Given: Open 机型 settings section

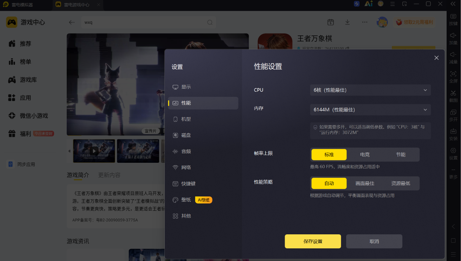Looking at the screenshot, I should [x=203, y=119].
